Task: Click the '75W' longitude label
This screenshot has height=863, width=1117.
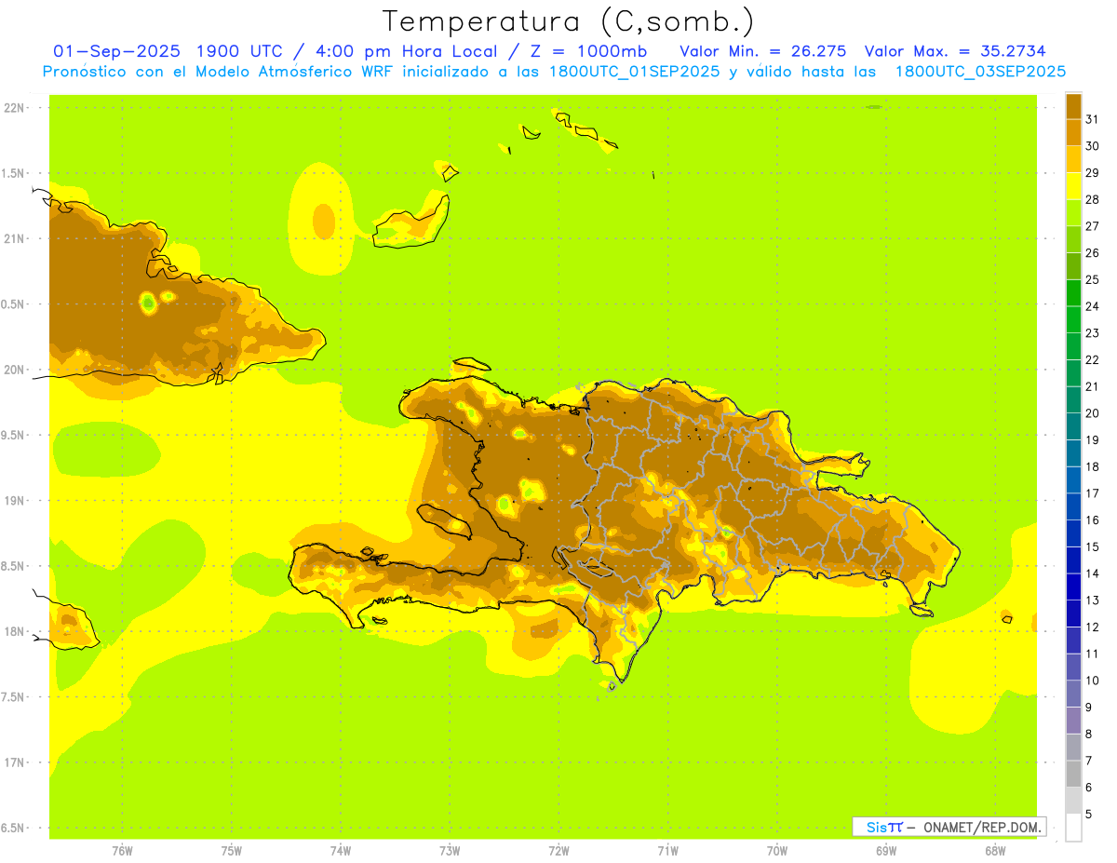Action: pos(232,851)
